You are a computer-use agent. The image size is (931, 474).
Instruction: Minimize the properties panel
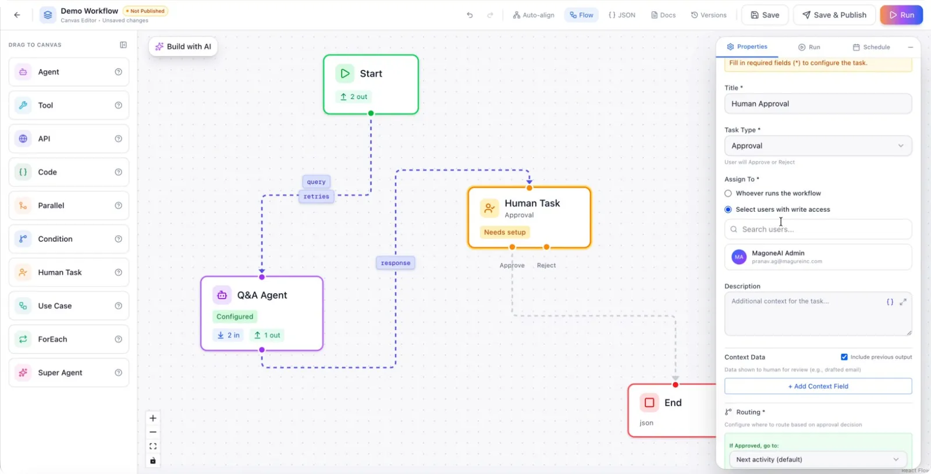[x=911, y=47]
